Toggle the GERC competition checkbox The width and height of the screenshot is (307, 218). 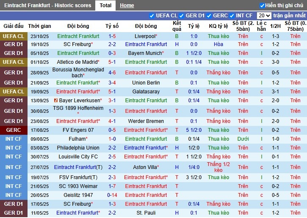point(209,16)
